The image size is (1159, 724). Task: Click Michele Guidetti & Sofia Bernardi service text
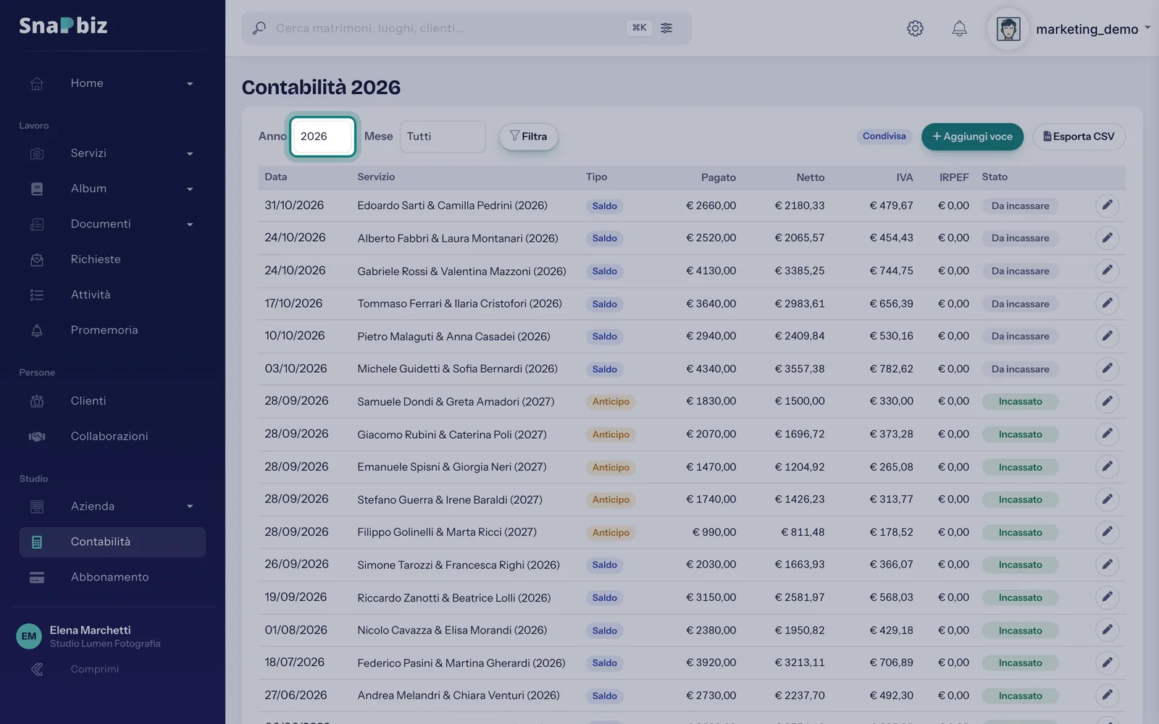(x=457, y=369)
